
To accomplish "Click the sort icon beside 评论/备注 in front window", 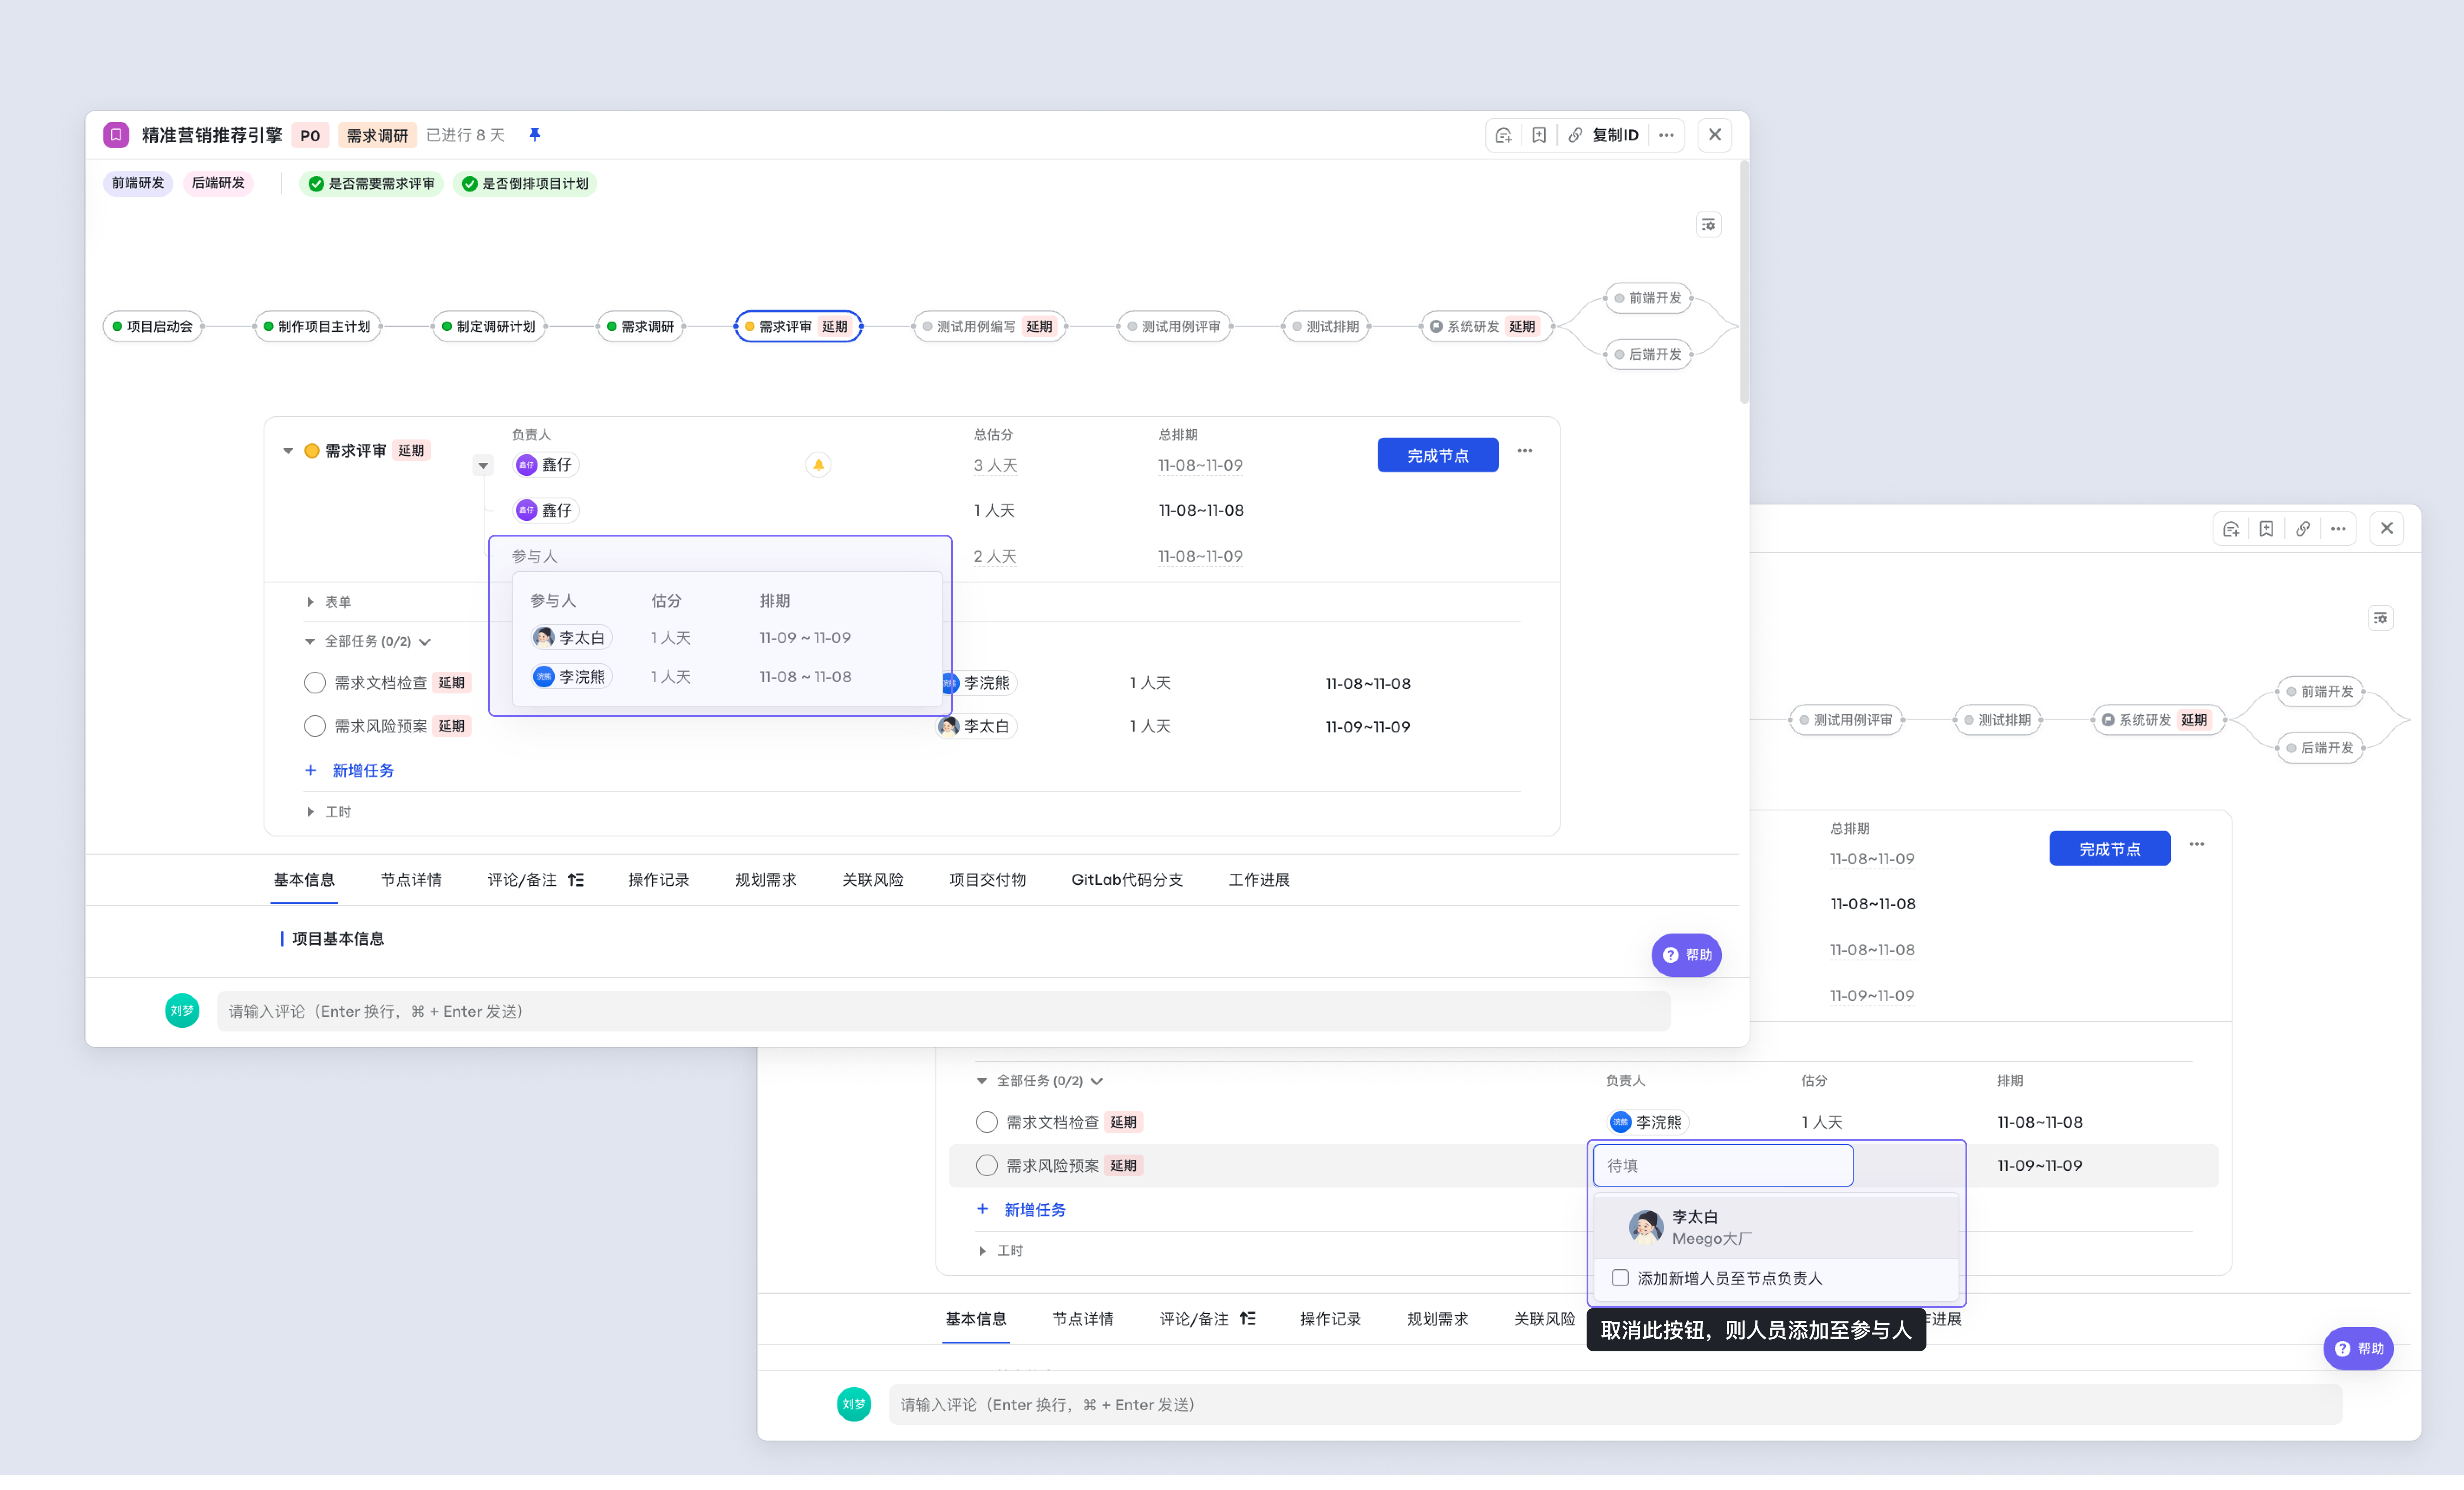I will click(x=576, y=880).
